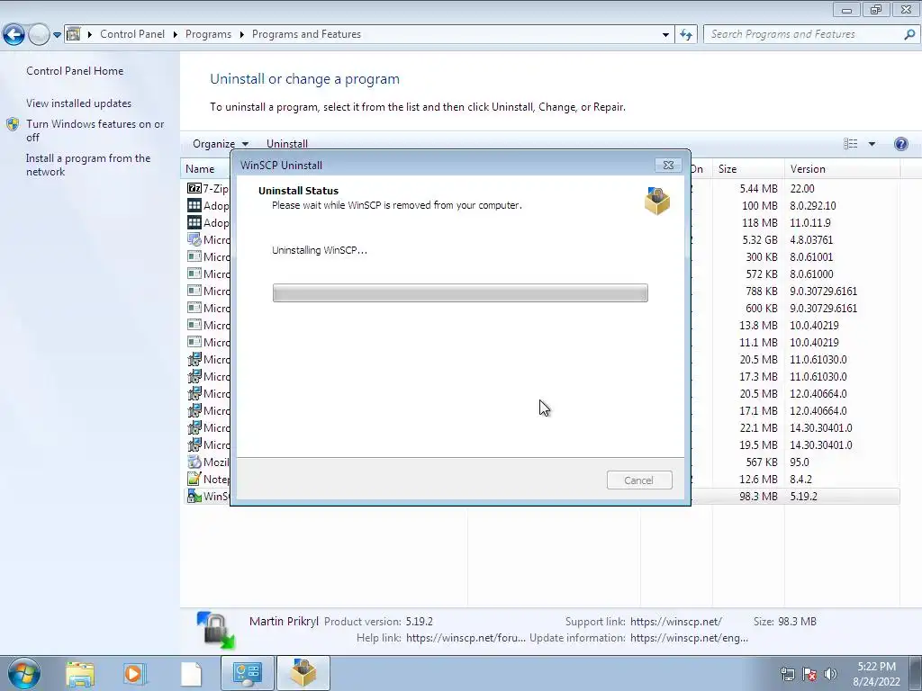
Task: Open the Help question mark icon
Action: coord(900,143)
